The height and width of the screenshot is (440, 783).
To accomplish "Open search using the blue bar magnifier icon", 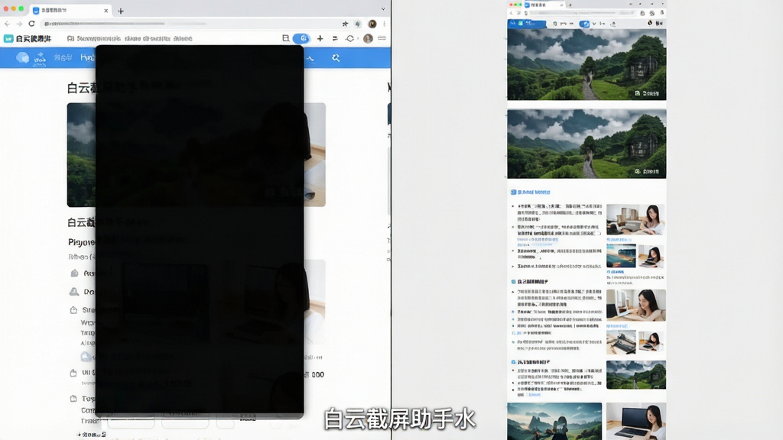I will [336, 58].
